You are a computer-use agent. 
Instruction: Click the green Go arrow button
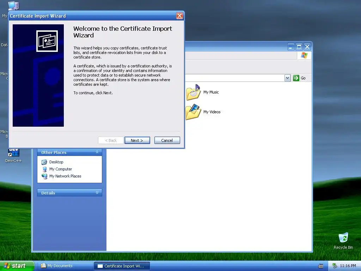(296, 78)
